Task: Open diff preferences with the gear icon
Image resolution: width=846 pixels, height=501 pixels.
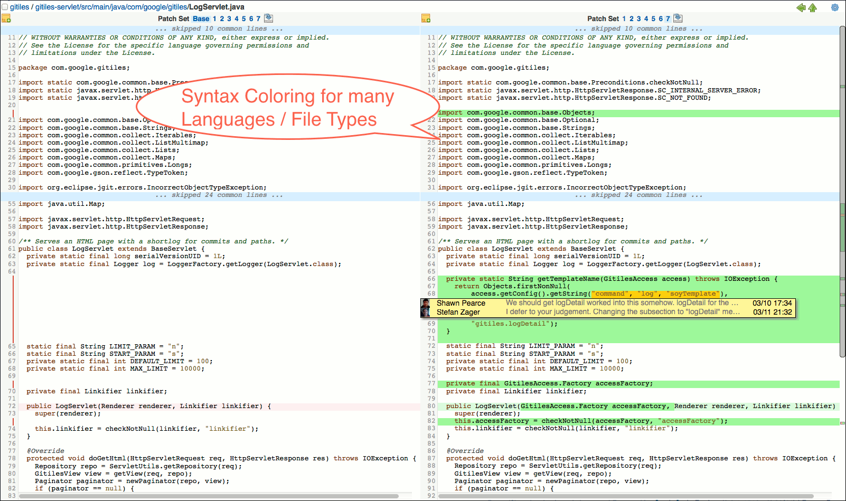Action: (x=835, y=7)
